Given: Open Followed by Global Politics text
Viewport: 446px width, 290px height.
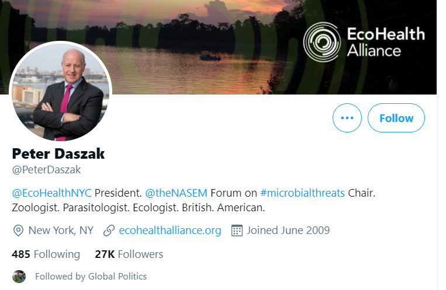Looking at the screenshot, I should click(x=91, y=277).
